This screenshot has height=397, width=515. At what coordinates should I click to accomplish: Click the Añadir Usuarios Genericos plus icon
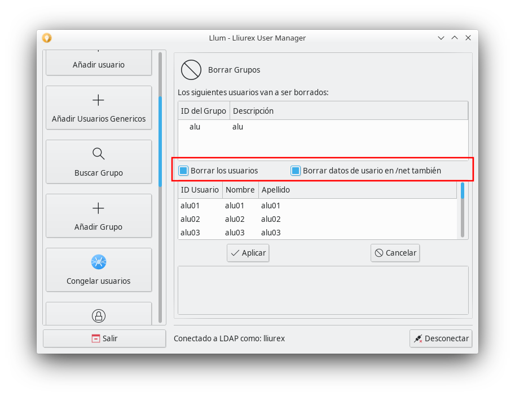pos(98,101)
